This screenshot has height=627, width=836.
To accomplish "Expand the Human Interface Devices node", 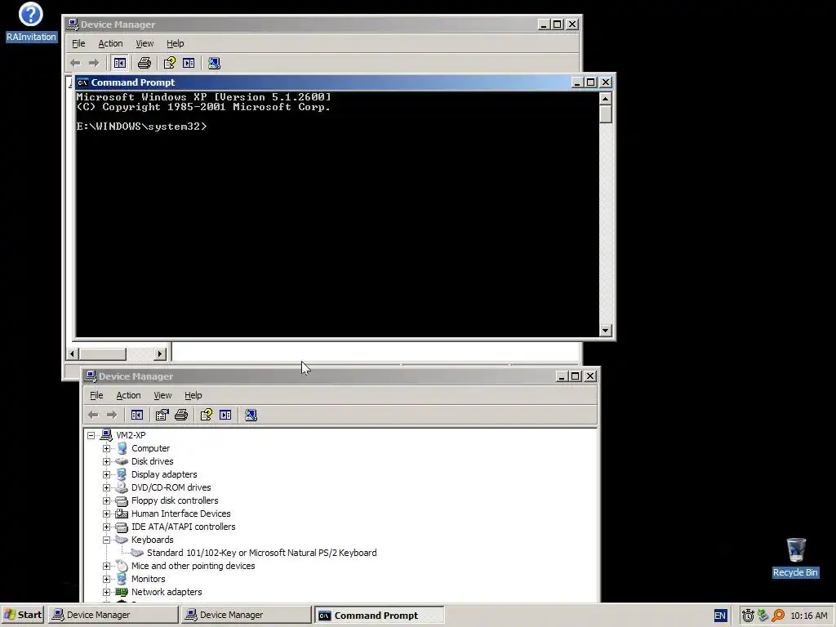I will [107, 514].
